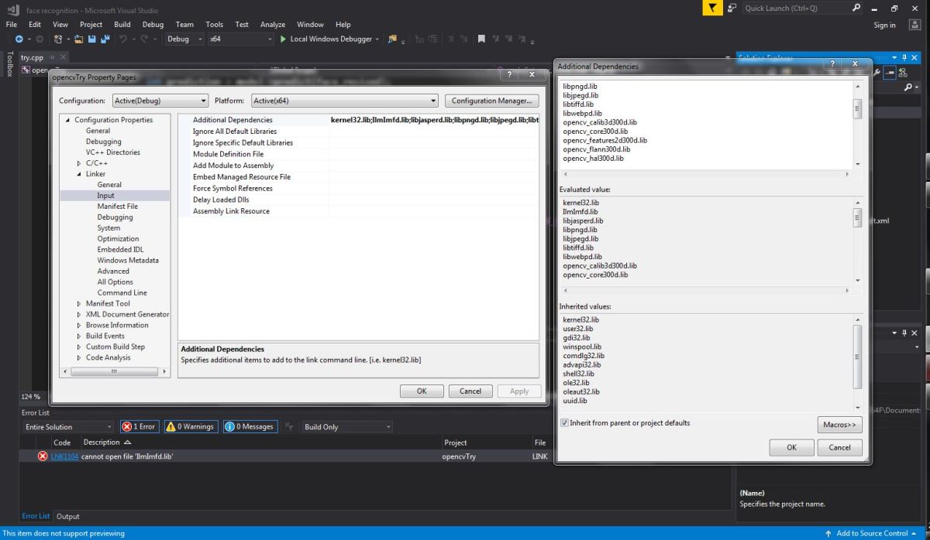The image size is (930, 540).
Task: Click the Save toolbar icon
Action: coord(92,39)
